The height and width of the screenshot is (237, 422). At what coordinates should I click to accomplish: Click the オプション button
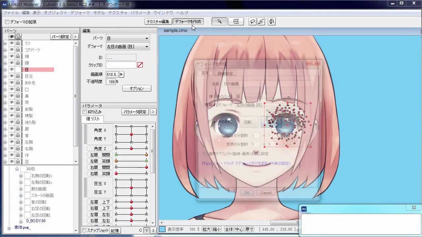click(x=136, y=89)
